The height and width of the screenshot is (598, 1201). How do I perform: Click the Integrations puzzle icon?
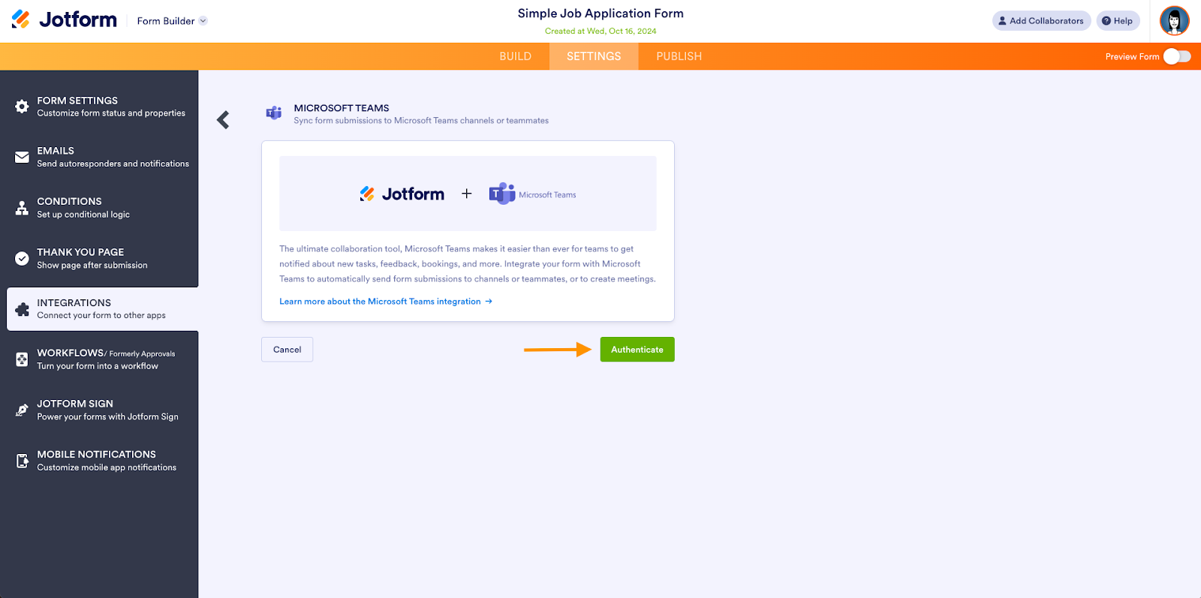pyautogui.click(x=22, y=309)
